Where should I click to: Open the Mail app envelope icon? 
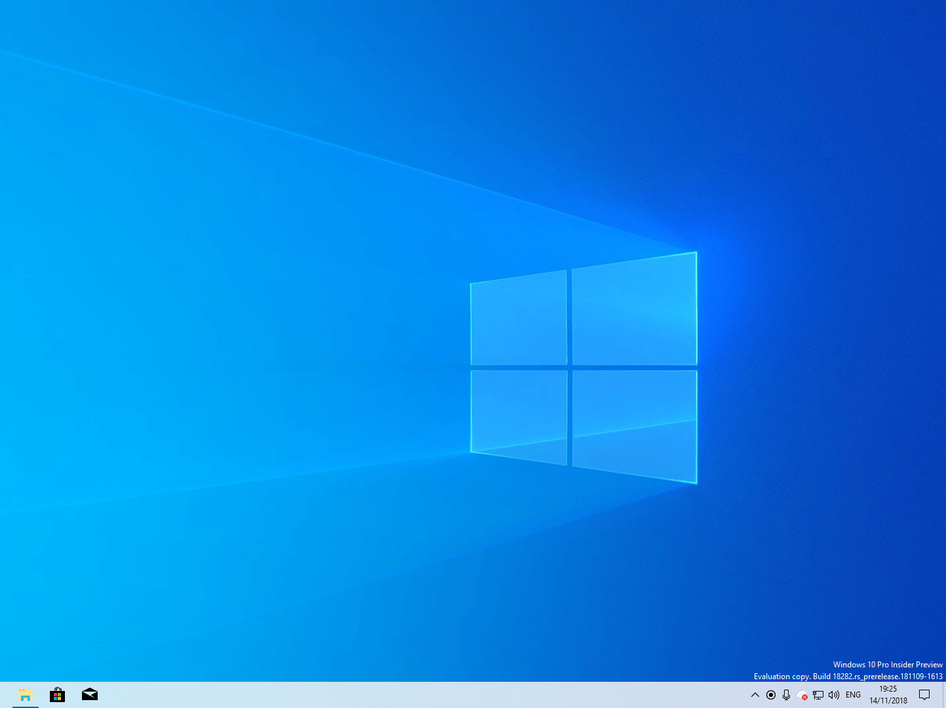pos(90,695)
